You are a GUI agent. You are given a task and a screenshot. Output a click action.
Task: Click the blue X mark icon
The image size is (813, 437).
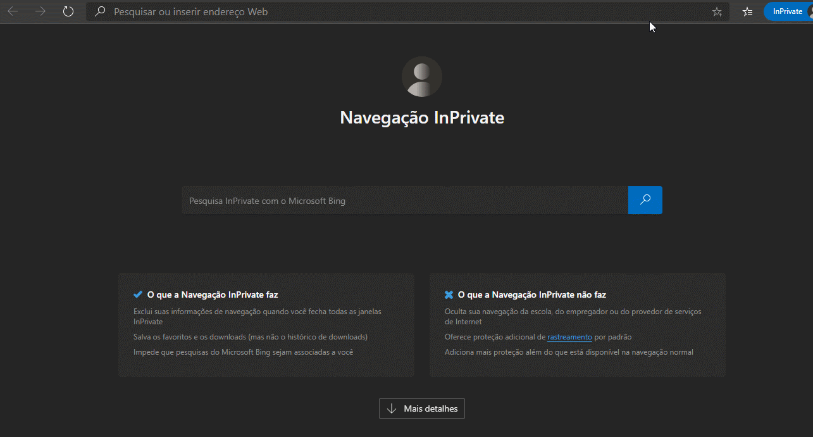[x=449, y=294]
